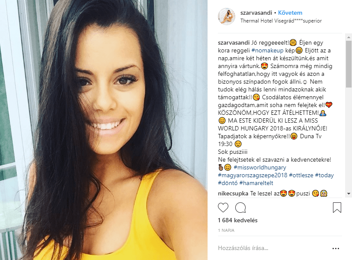The width and height of the screenshot is (352, 260).
Task: Open comments via speech bubble icon
Action: (240, 208)
